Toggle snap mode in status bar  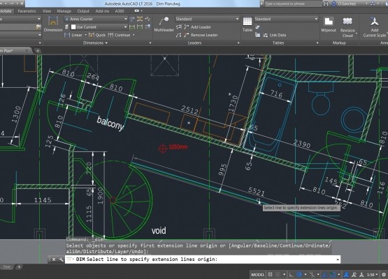point(278,275)
